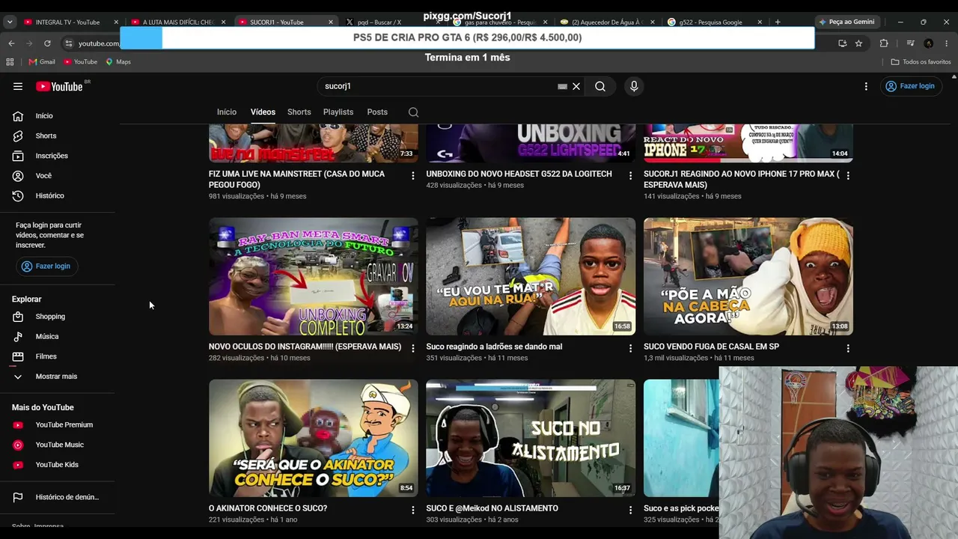Screen dimensions: 958x539
Task: Open the media controls icon in Chrome toolbar
Action: [910, 43]
